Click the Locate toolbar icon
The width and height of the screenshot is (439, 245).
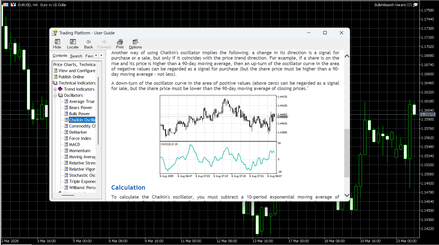(x=73, y=44)
